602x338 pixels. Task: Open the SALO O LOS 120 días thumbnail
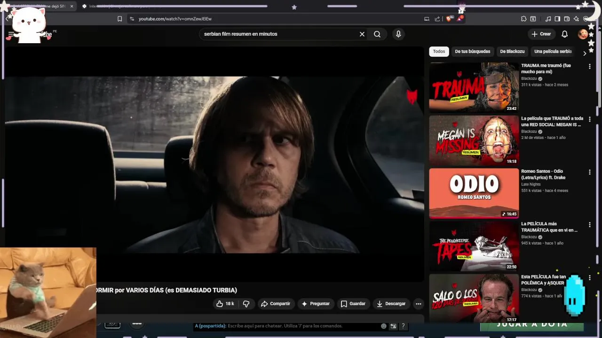point(474,299)
